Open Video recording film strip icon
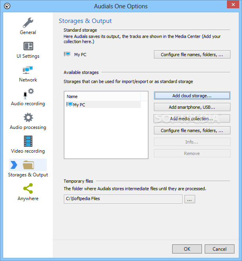242x261 pixels. (x=28, y=141)
